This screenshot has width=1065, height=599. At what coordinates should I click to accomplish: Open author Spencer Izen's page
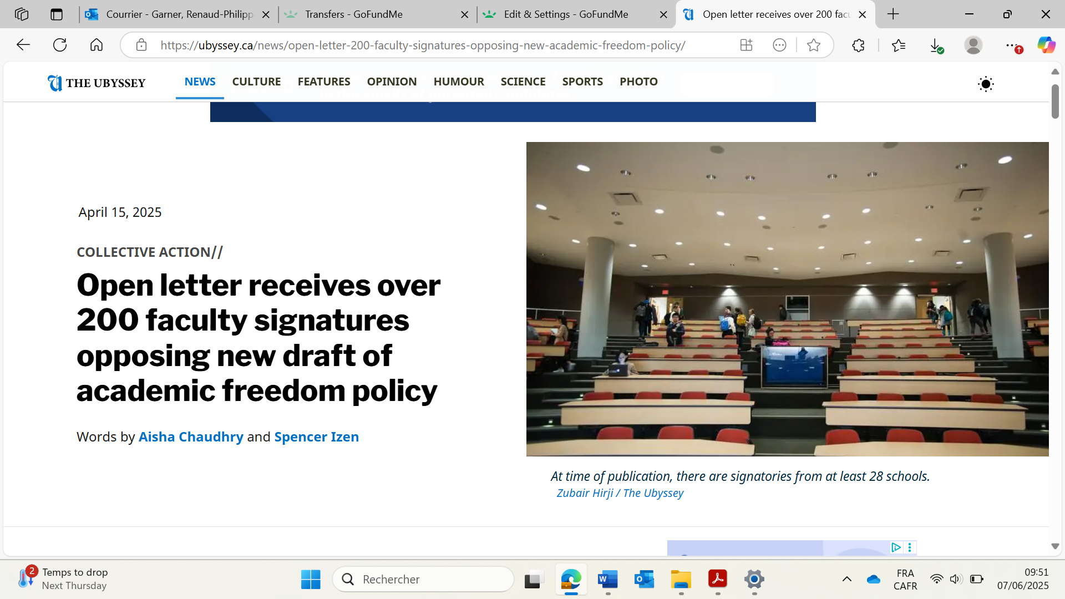click(x=316, y=437)
